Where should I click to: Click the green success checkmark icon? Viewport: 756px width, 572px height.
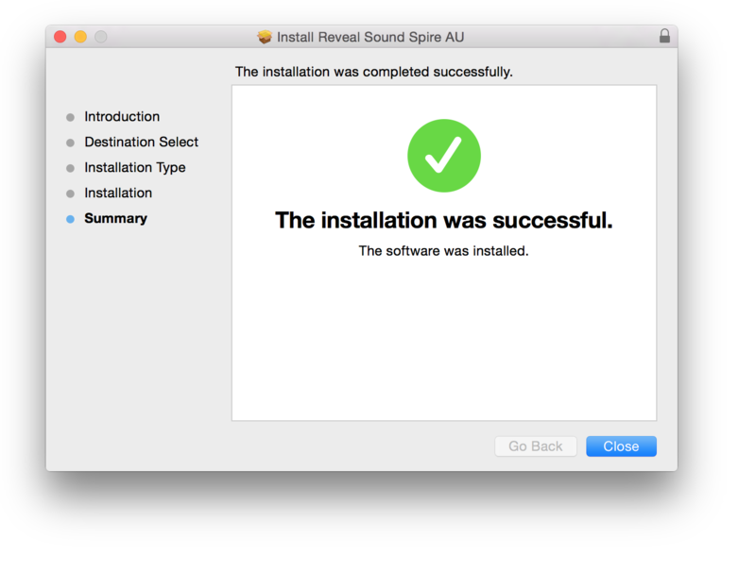443,156
